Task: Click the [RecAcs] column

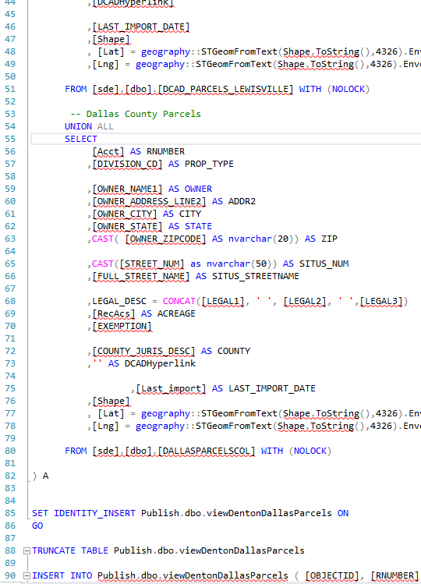Action: tap(114, 314)
